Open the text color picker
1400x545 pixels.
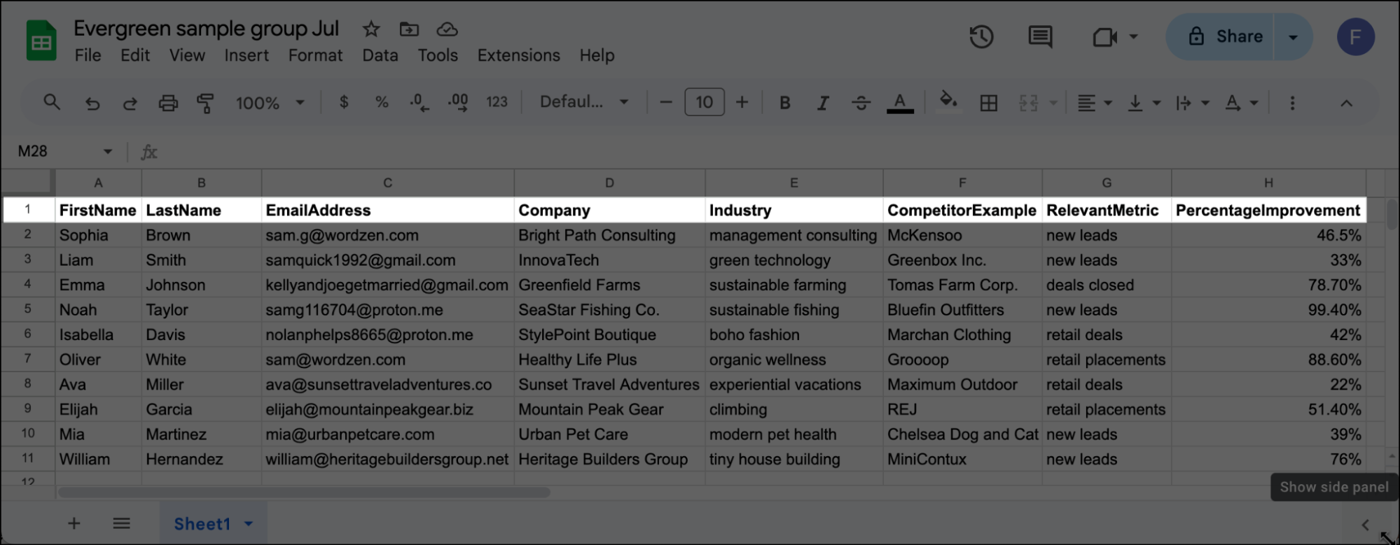click(x=900, y=103)
